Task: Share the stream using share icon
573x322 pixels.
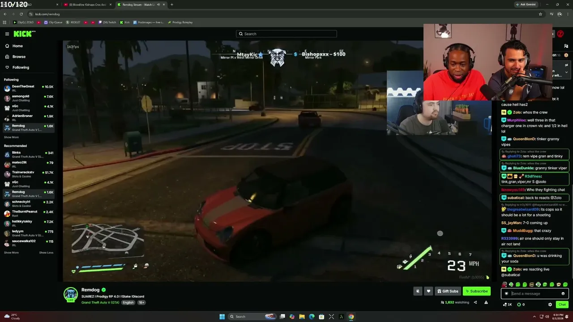Action: point(475,303)
